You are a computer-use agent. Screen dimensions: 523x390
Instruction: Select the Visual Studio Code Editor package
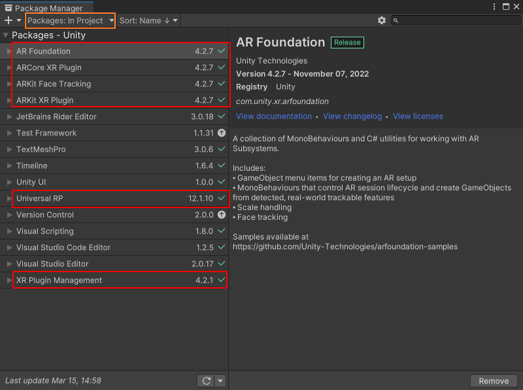coord(114,247)
